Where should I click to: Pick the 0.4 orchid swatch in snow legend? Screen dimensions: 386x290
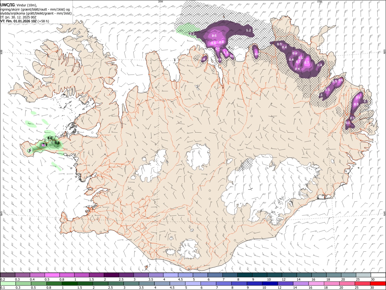click(x=37, y=275)
